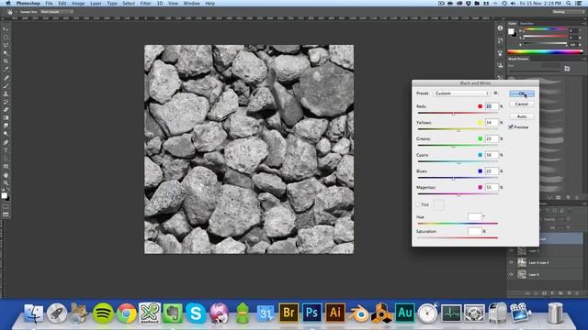Click delete layer trash icon in Layers panel

pos(578,293)
